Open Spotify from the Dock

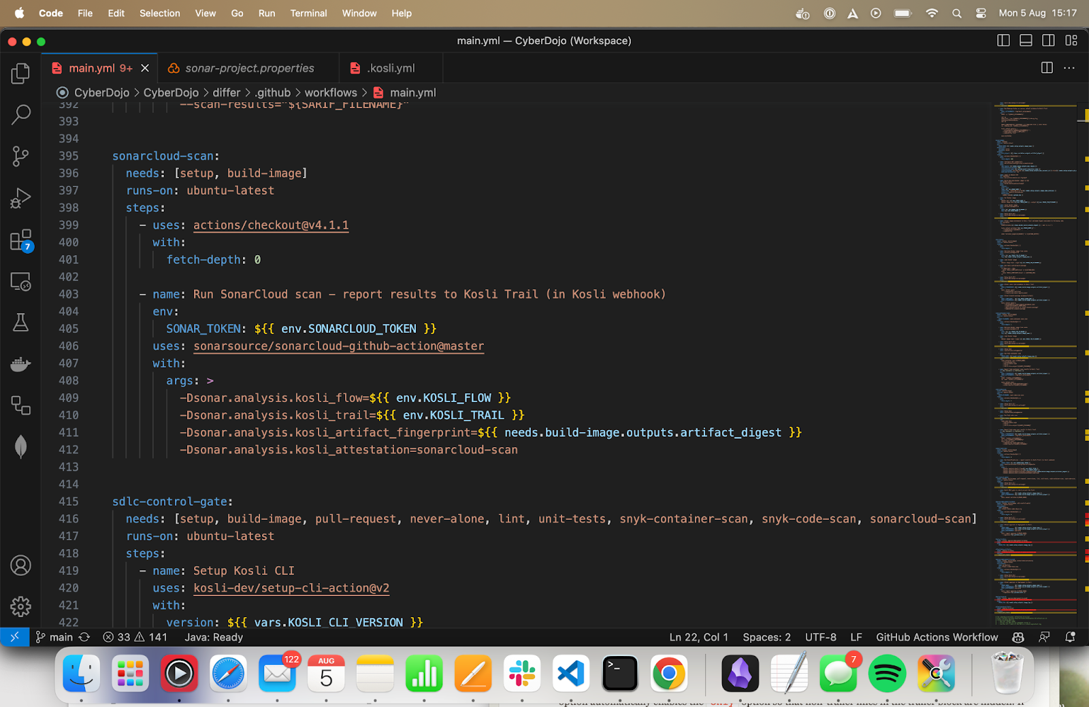point(887,674)
